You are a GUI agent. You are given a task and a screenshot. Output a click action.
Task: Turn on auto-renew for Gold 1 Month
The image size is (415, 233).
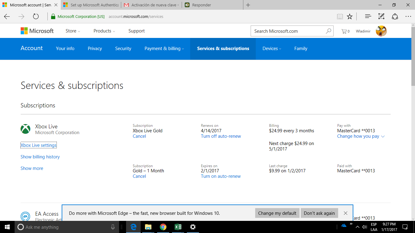click(x=221, y=176)
